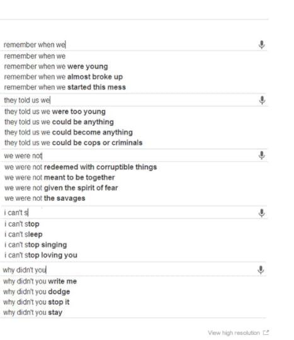Choose 'remember when we started this mess'
Viewport: 294px width, 340px height.
click(65, 88)
